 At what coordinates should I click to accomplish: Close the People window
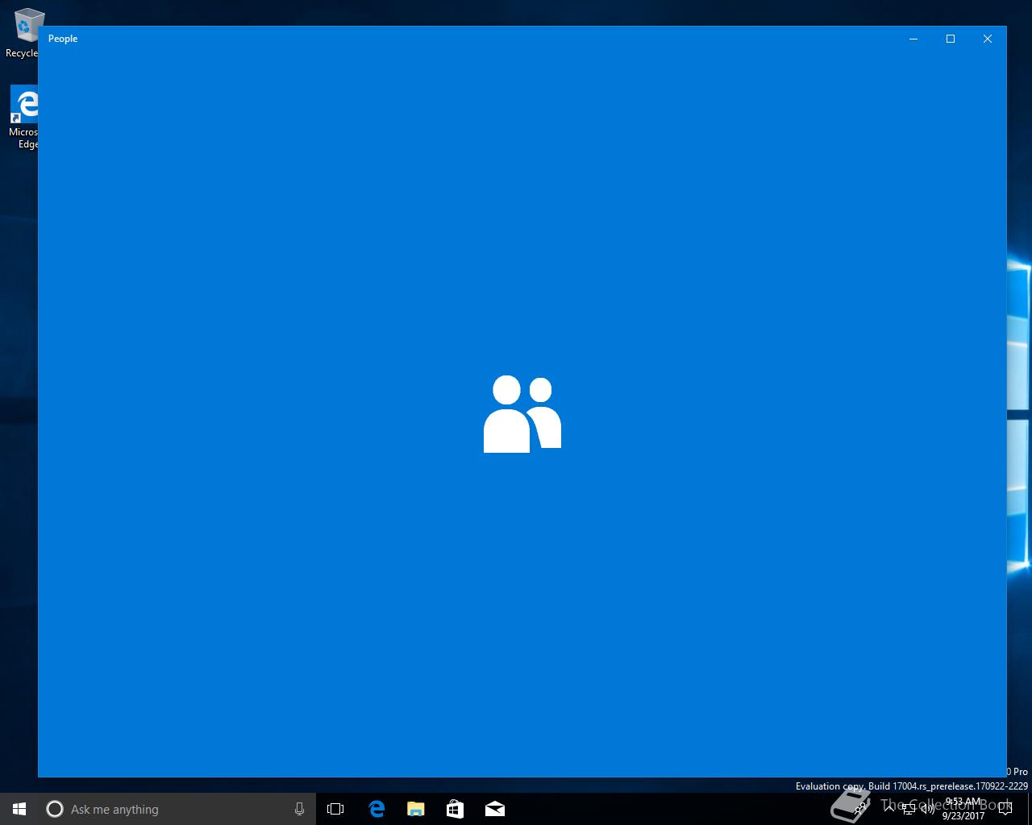(988, 39)
